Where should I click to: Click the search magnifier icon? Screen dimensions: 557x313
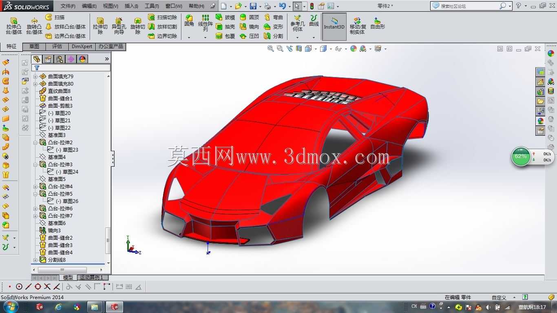[x=502, y=6]
